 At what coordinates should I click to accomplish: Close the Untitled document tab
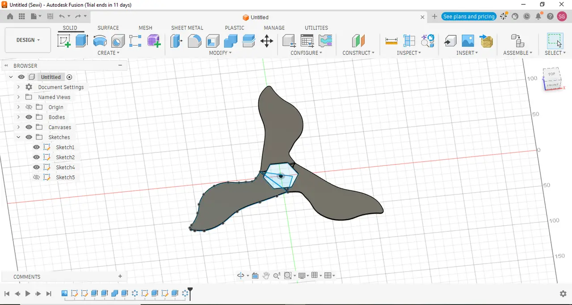(x=422, y=17)
